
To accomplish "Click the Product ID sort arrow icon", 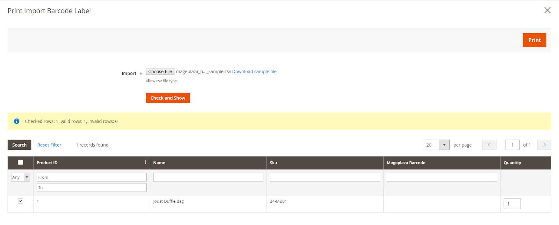I will click(x=145, y=162).
